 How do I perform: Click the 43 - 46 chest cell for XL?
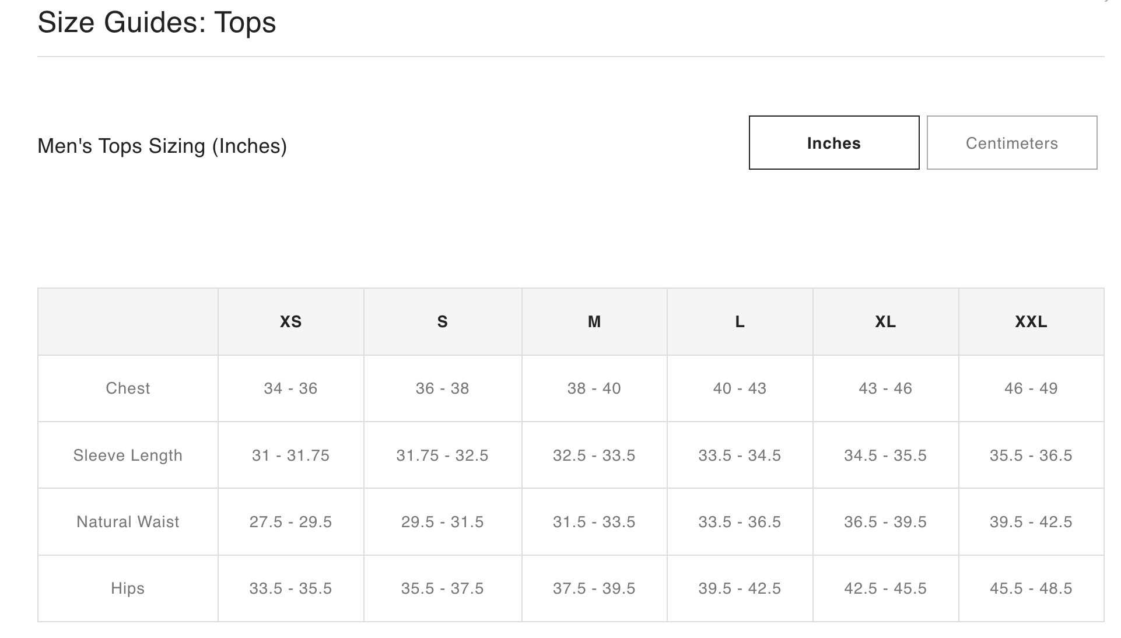click(x=885, y=388)
